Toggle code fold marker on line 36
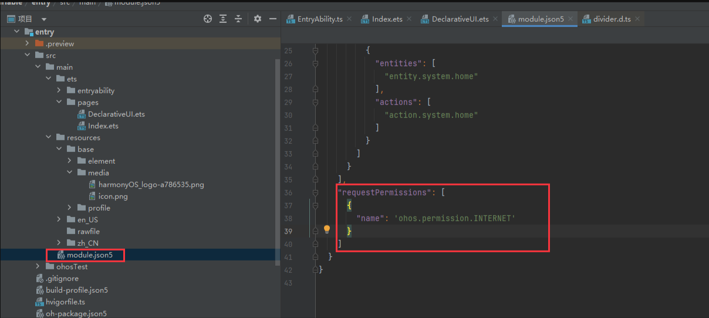Screen dimensions: 709x318 coord(315,192)
